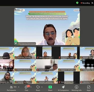
Task: Select Kantah_Kota Ter participant tile
Action: pos(25,65)
